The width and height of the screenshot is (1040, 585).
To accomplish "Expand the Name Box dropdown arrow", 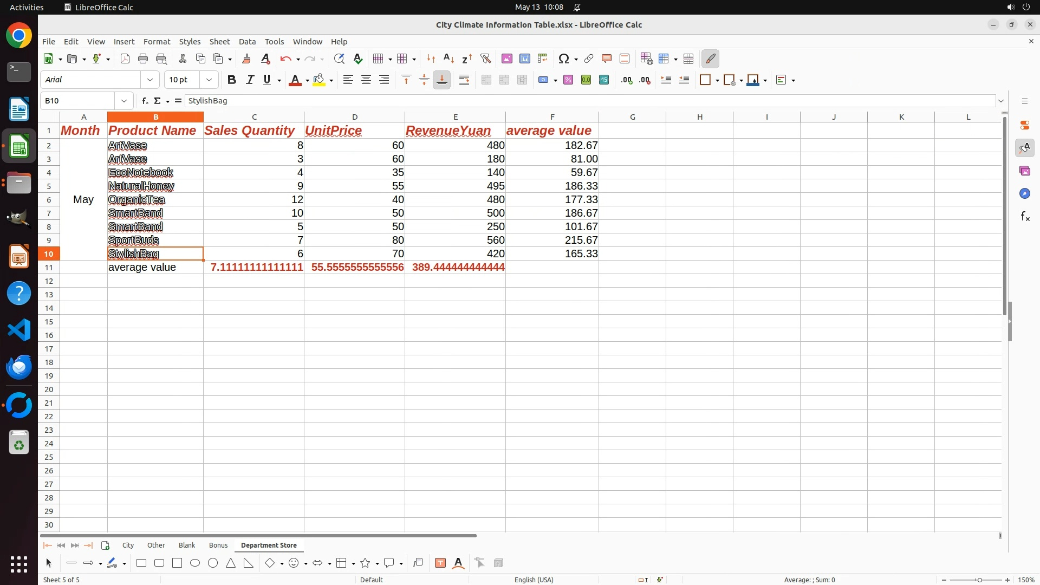I will tap(124, 101).
